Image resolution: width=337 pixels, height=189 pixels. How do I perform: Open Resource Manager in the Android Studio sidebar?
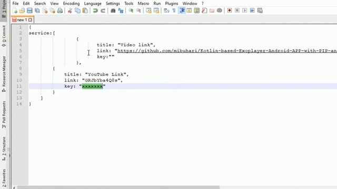(4, 74)
